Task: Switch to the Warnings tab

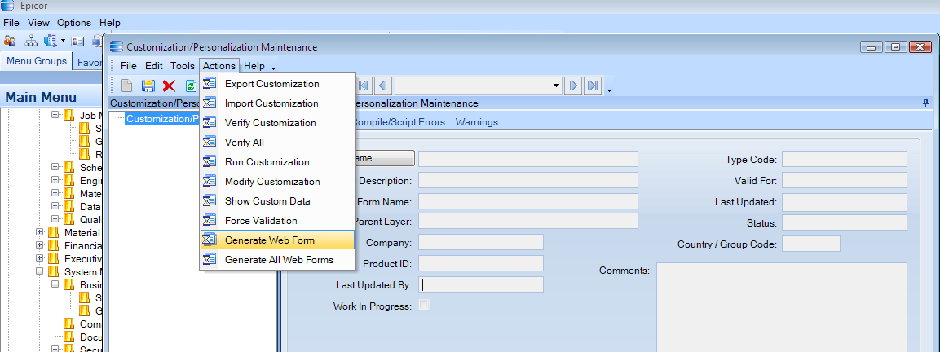Action: click(477, 121)
